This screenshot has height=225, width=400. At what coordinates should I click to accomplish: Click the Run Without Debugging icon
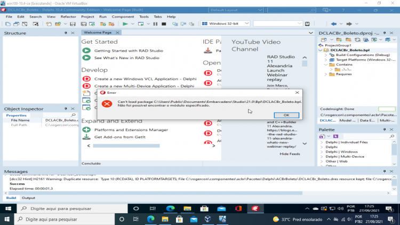141,23
